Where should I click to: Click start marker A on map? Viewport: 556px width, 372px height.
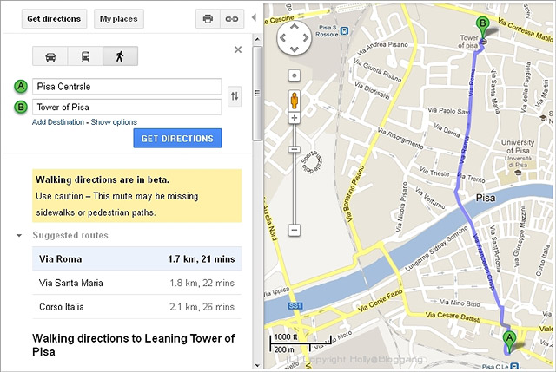click(x=509, y=342)
